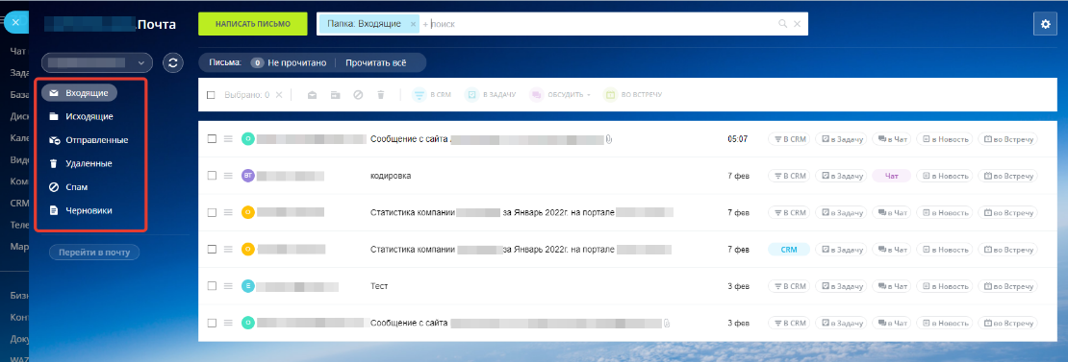Click the mark-as-read envelope toolbar icon

312,95
